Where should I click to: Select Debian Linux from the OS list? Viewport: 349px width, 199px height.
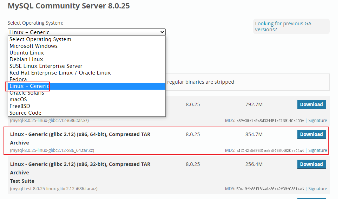coord(87,59)
